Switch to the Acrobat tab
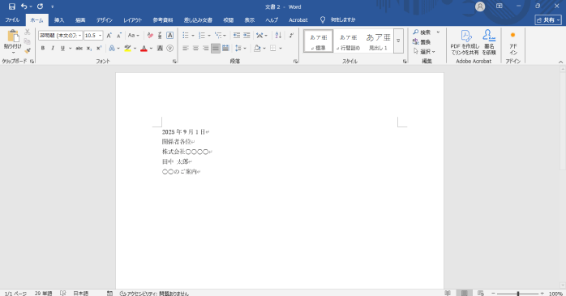Screen dimensions: 566x296 pos(298,20)
